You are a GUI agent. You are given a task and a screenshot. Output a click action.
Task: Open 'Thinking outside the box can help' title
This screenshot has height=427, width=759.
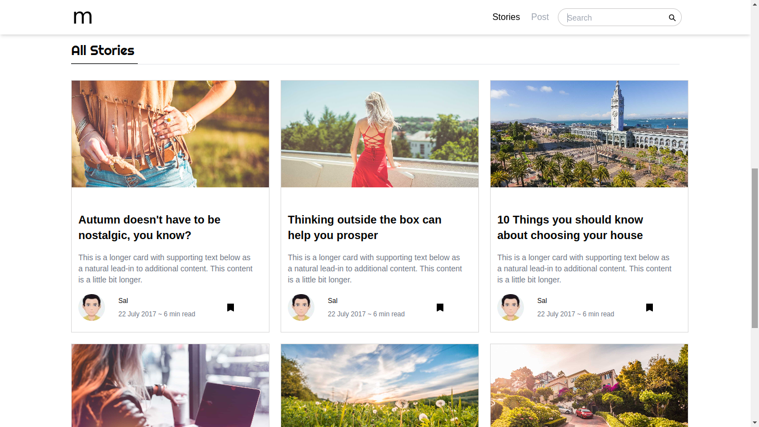coord(364,227)
